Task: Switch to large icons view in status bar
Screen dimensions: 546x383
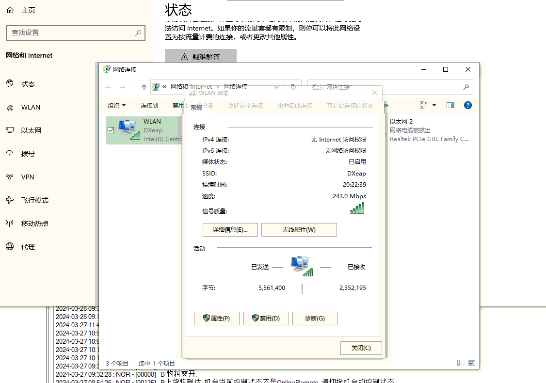Action: [x=472, y=363]
